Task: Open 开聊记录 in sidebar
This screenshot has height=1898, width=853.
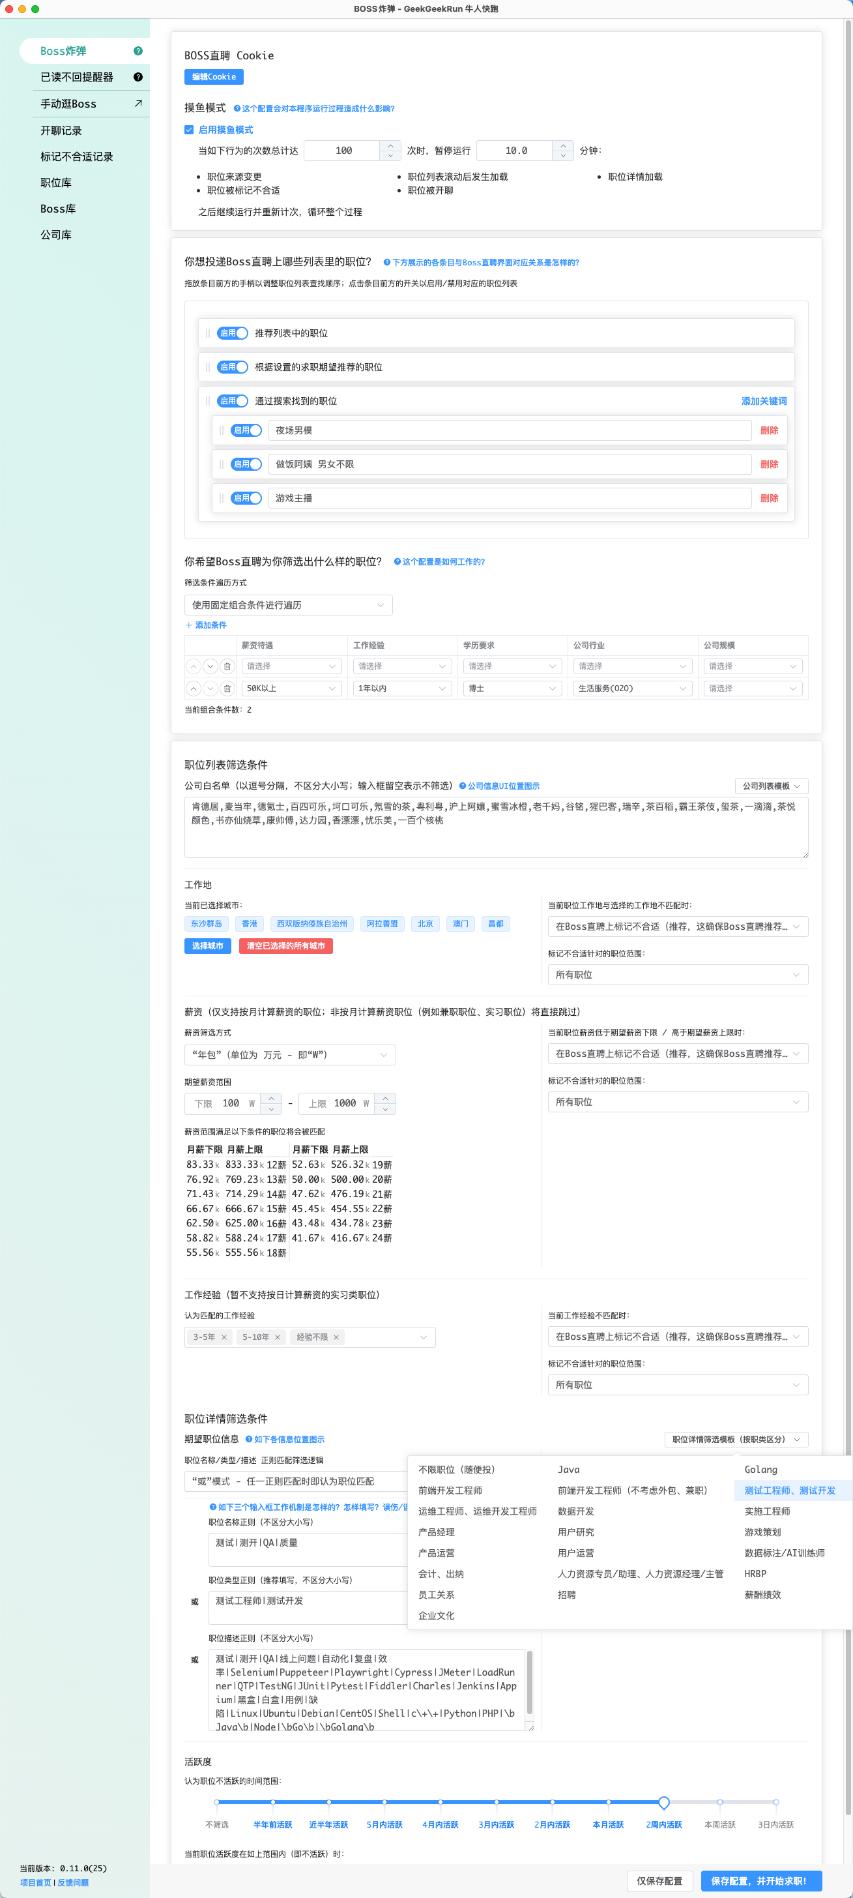Action: tap(61, 130)
